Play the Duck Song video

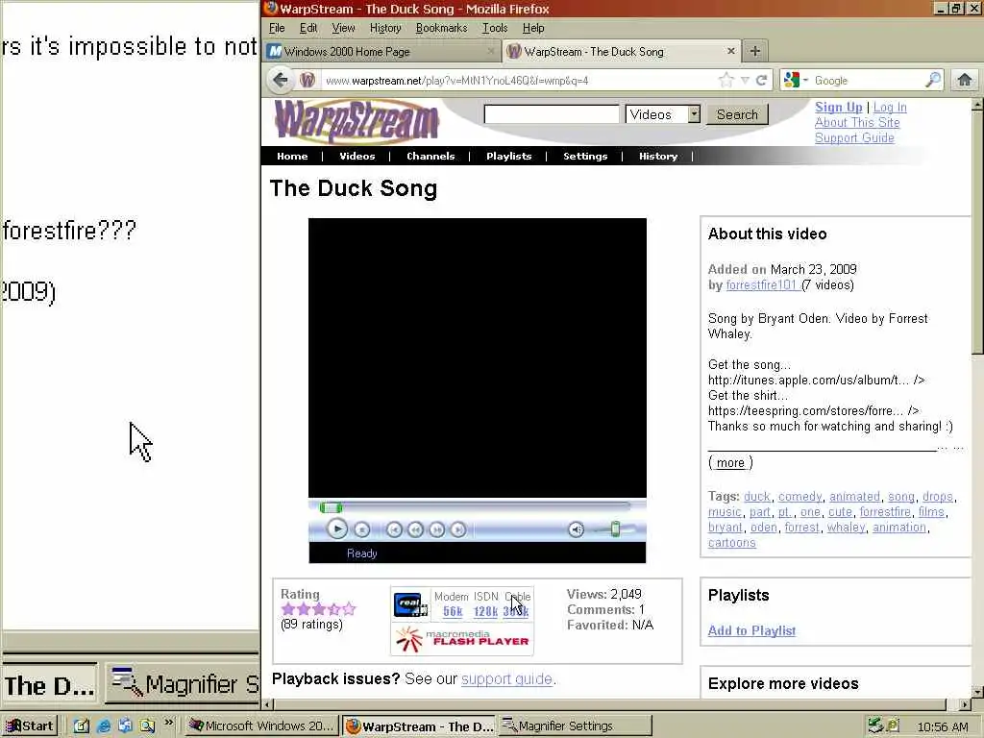tap(337, 529)
